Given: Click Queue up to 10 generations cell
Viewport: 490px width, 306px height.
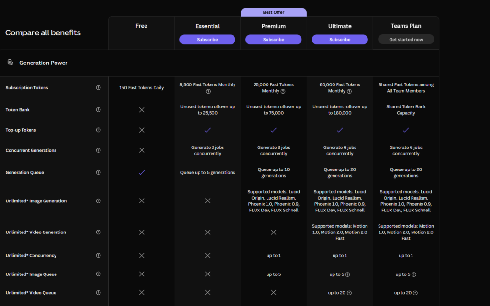Looking at the screenshot, I should (273, 173).
